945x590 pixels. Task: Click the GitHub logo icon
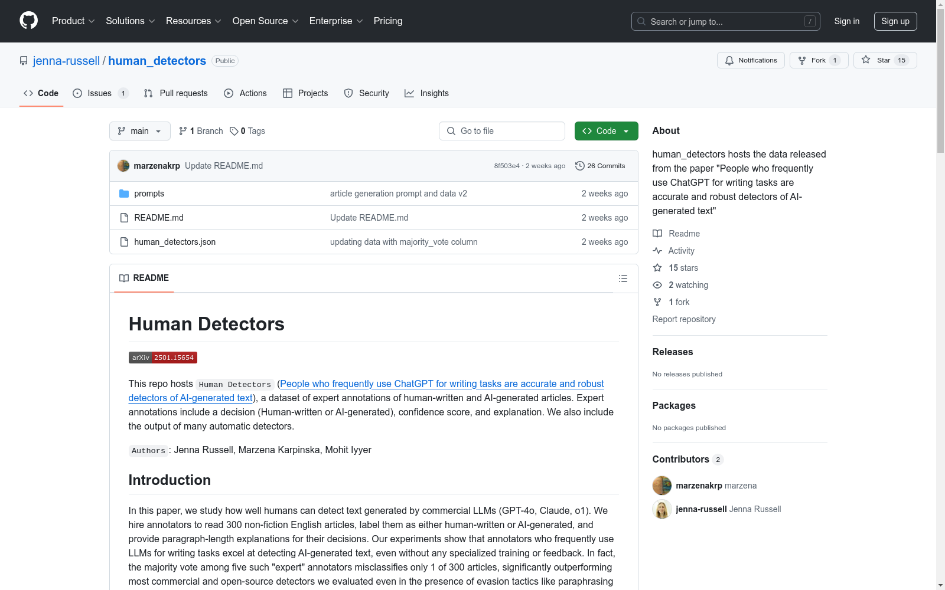pyautogui.click(x=28, y=21)
